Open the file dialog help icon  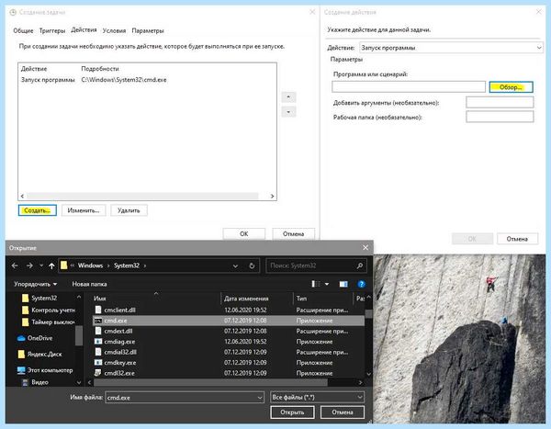pos(361,284)
